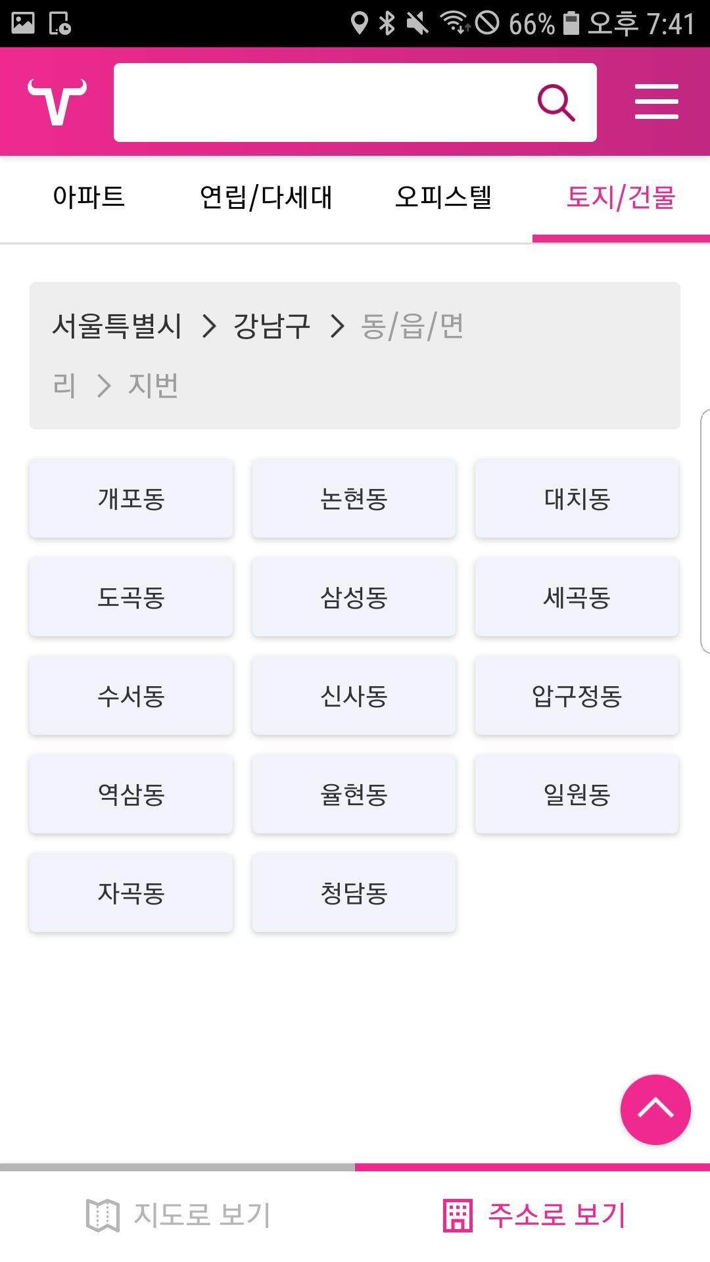
Task: Choose the 역삼동 button
Action: [131, 795]
